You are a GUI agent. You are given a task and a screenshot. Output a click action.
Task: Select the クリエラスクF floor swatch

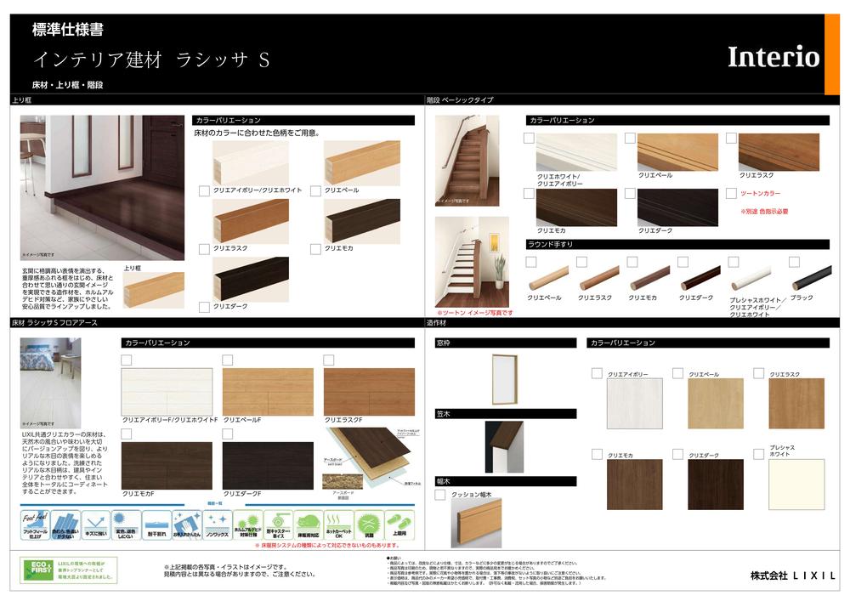[x=369, y=392]
